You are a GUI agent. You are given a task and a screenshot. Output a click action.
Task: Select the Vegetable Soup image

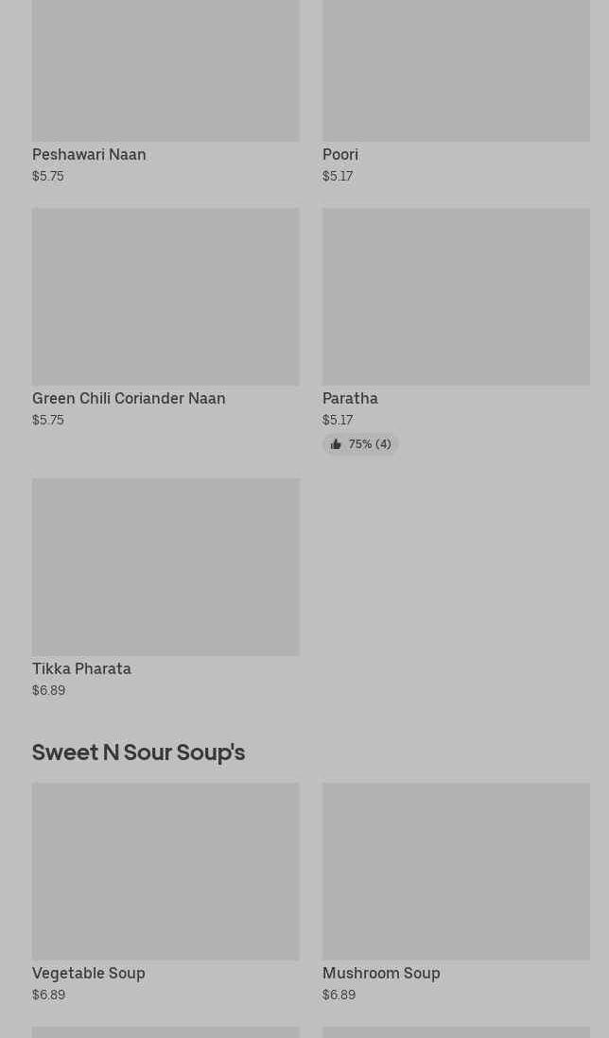(x=165, y=871)
